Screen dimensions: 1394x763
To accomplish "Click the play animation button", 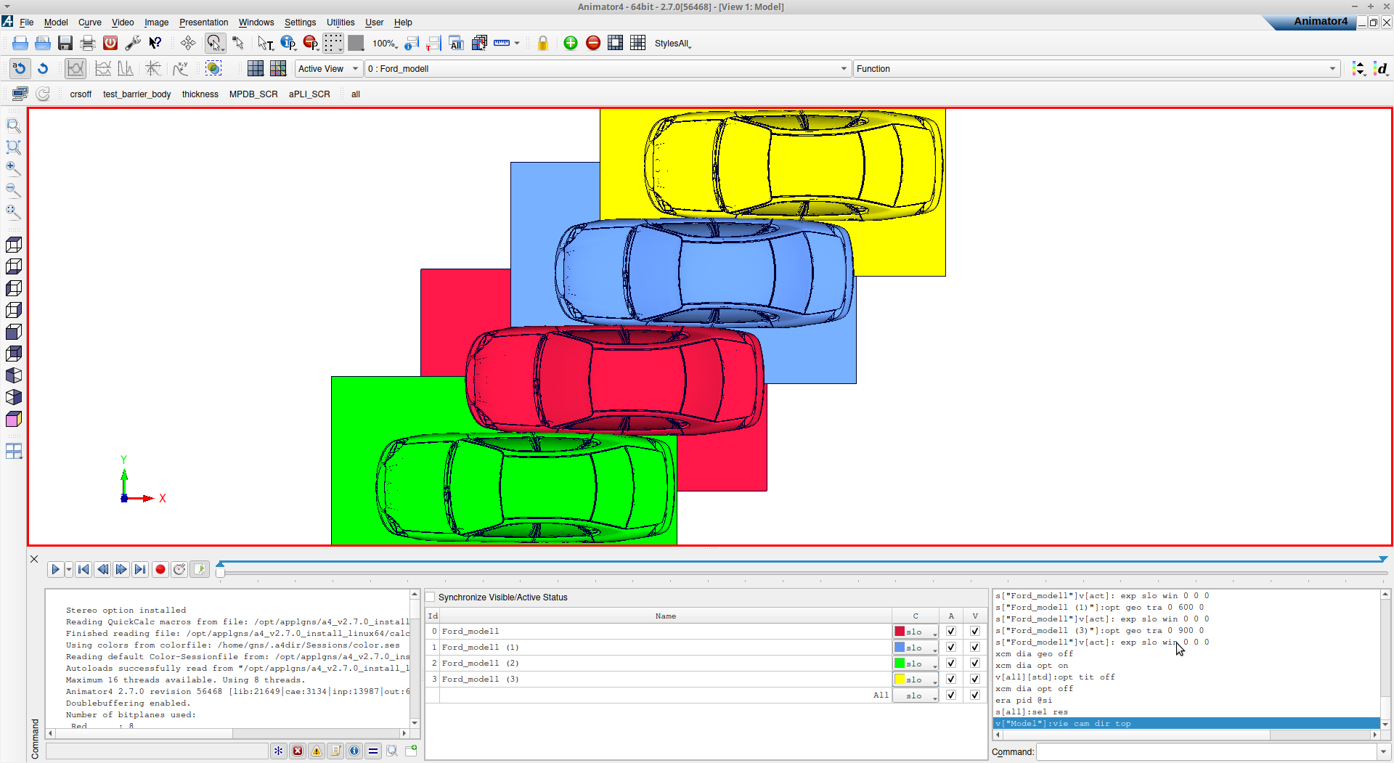I will [x=55, y=569].
